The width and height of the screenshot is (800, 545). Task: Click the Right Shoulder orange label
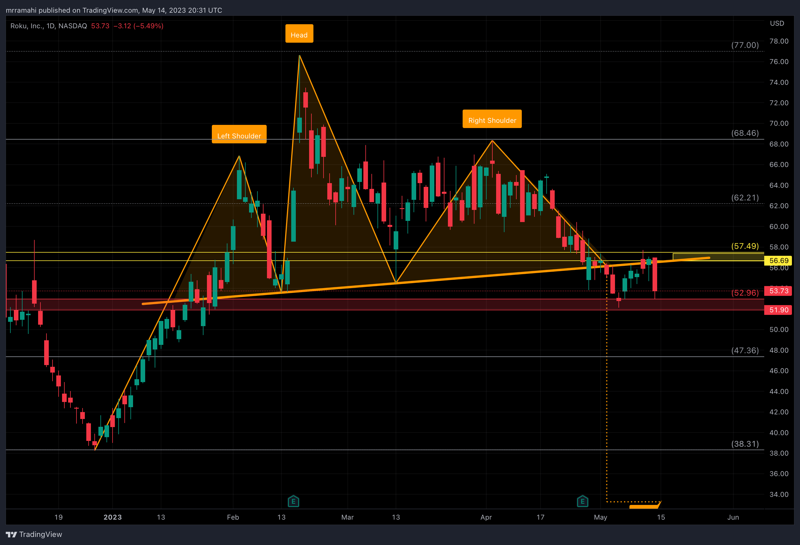click(492, 119)
